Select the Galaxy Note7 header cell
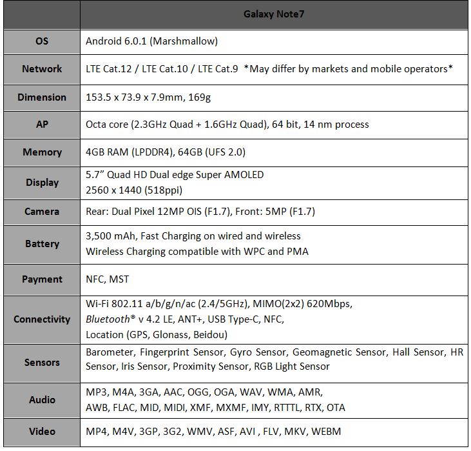 (274, 14)
